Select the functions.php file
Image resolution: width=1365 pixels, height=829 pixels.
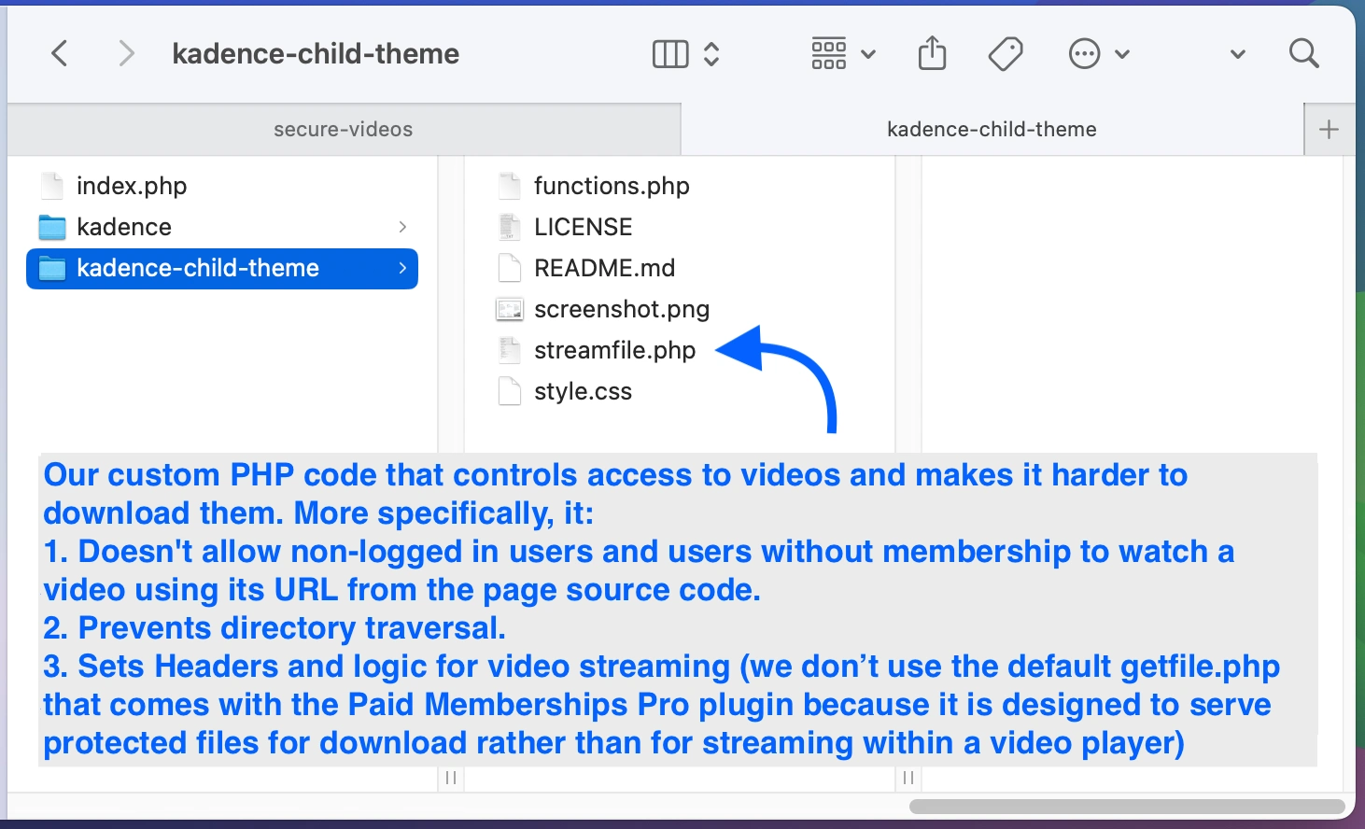[x=612, y=186]
